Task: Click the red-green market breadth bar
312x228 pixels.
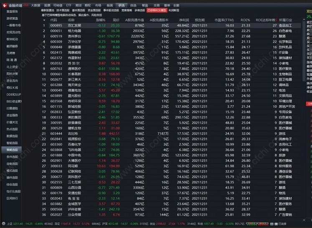Action: tap(257, 224)
